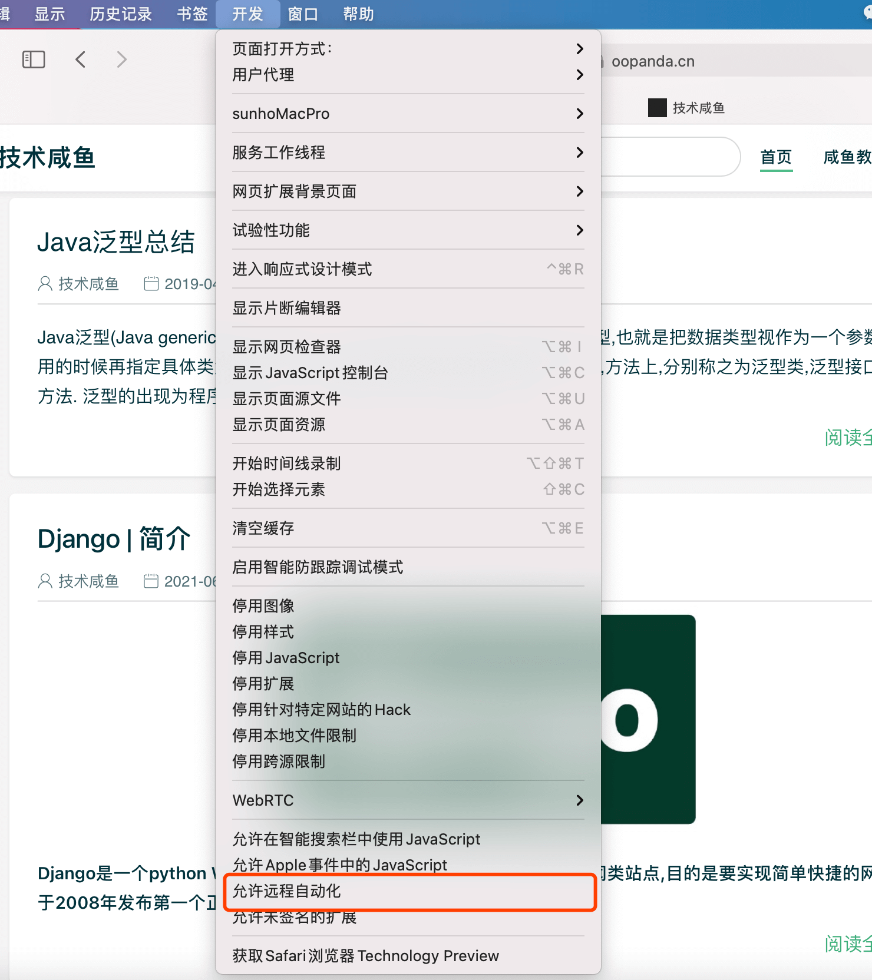Toggle 允许在智能搜索栏中使用 JavaScript

408,839
